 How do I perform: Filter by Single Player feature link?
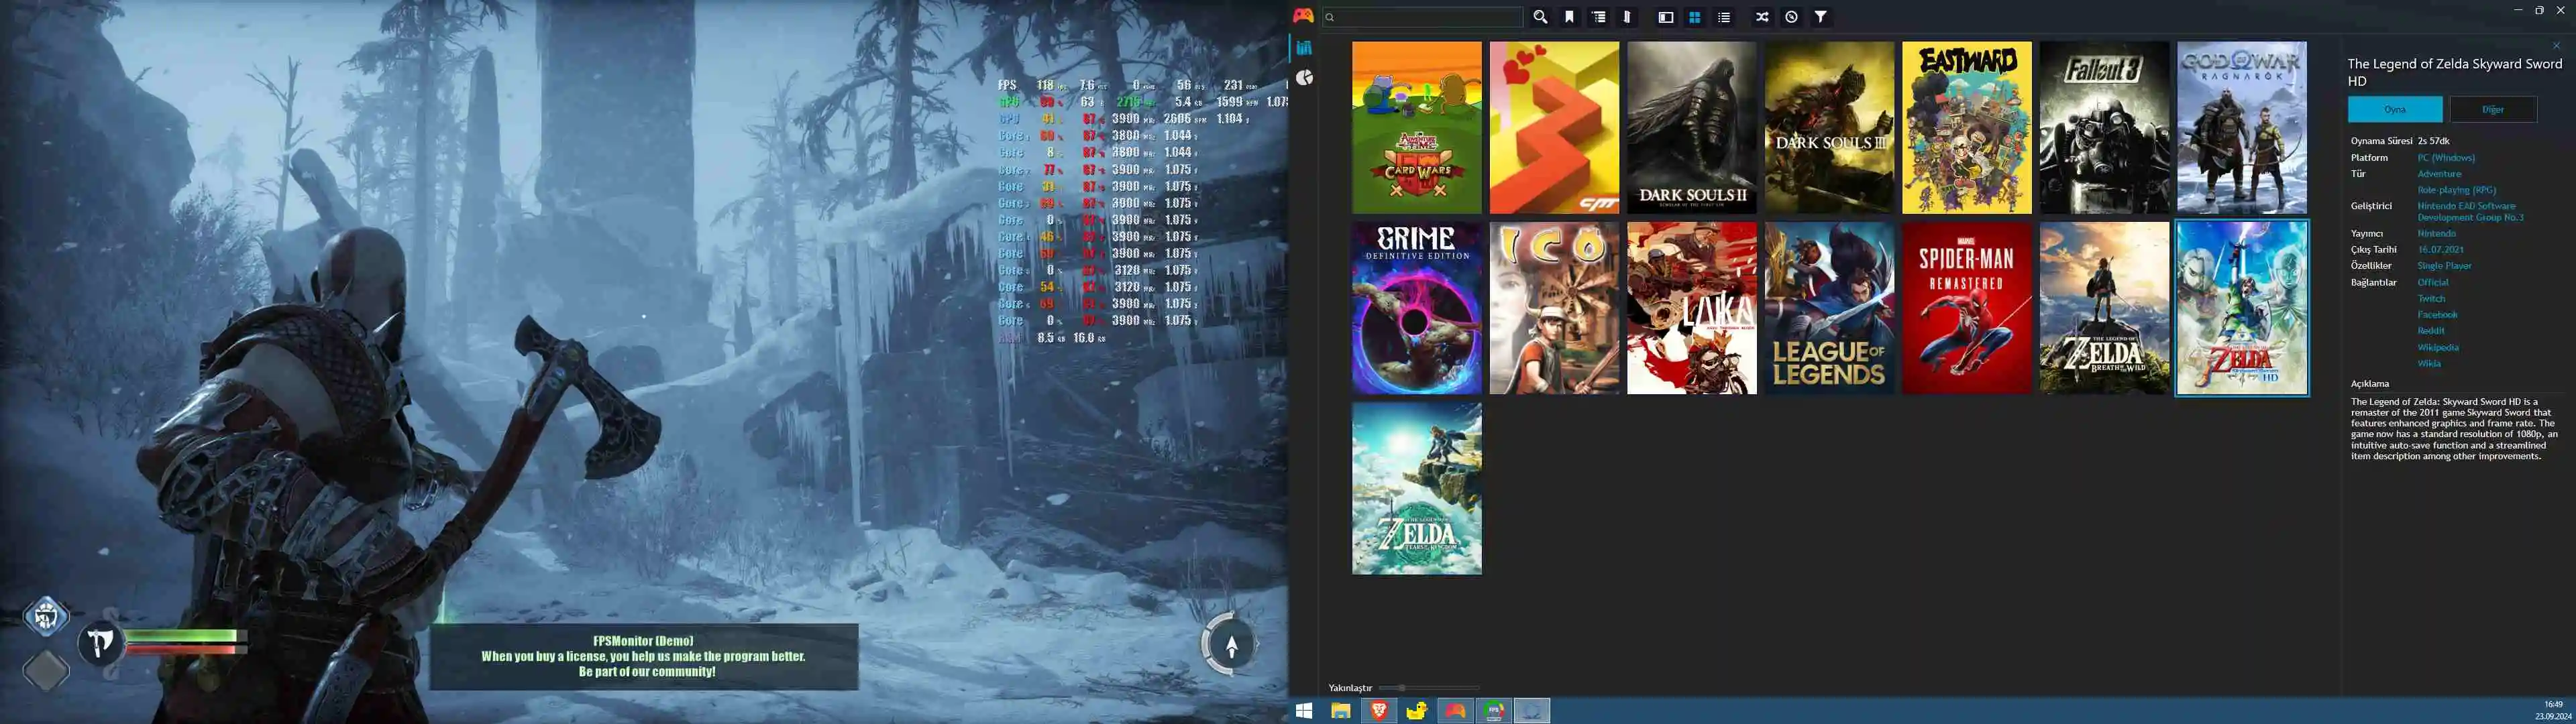(2444, 266)
